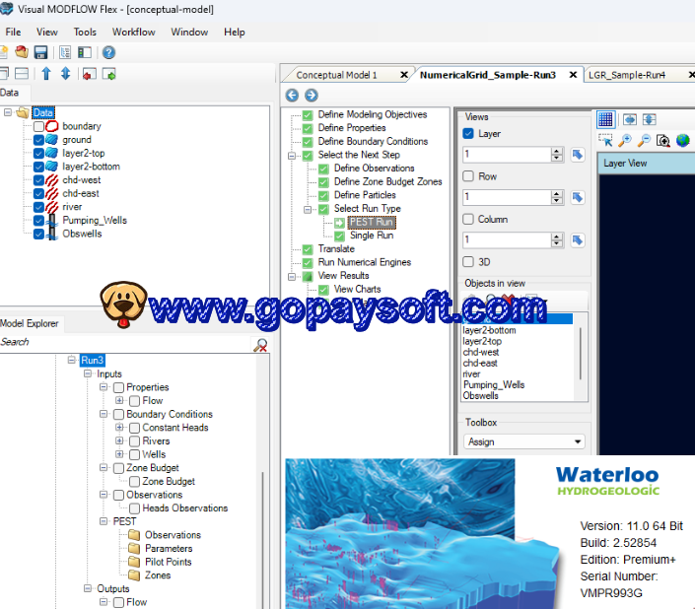The height and width of the screenshot is (609, 695).
Task: Click the Objects in view list scrollbar
Action: point(581,355)
